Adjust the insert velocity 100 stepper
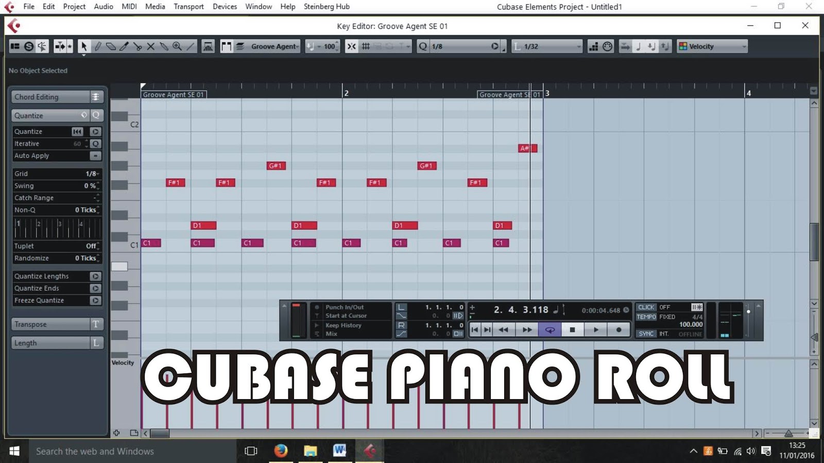Screen dimensions: 824x463 pyautogui.click(x=337, y=46)
